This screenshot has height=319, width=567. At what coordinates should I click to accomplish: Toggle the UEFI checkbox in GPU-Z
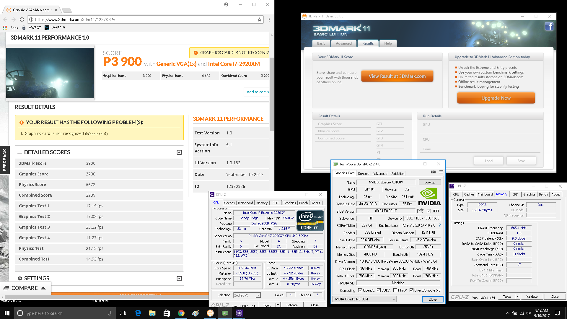[x=429, y=211]
